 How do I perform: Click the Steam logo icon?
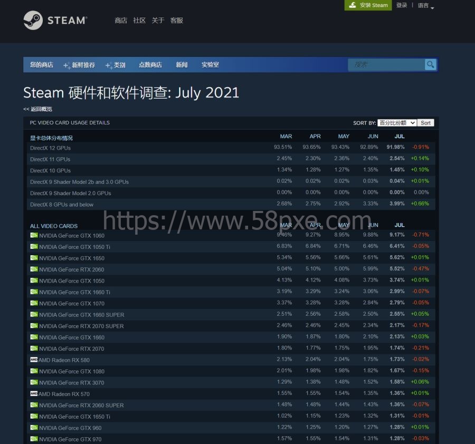(33, 20)
